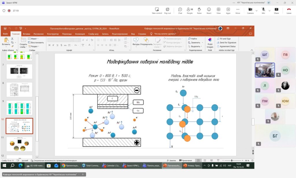Select slide 11 thumbnail in slide panel
This screenshot has height=178, width=296.
(19, 144)
